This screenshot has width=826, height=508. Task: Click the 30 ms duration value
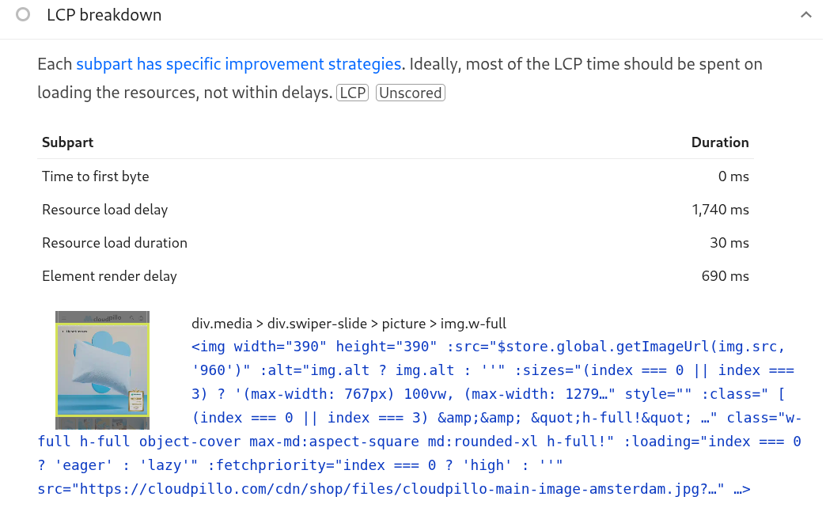pos(729,243)
